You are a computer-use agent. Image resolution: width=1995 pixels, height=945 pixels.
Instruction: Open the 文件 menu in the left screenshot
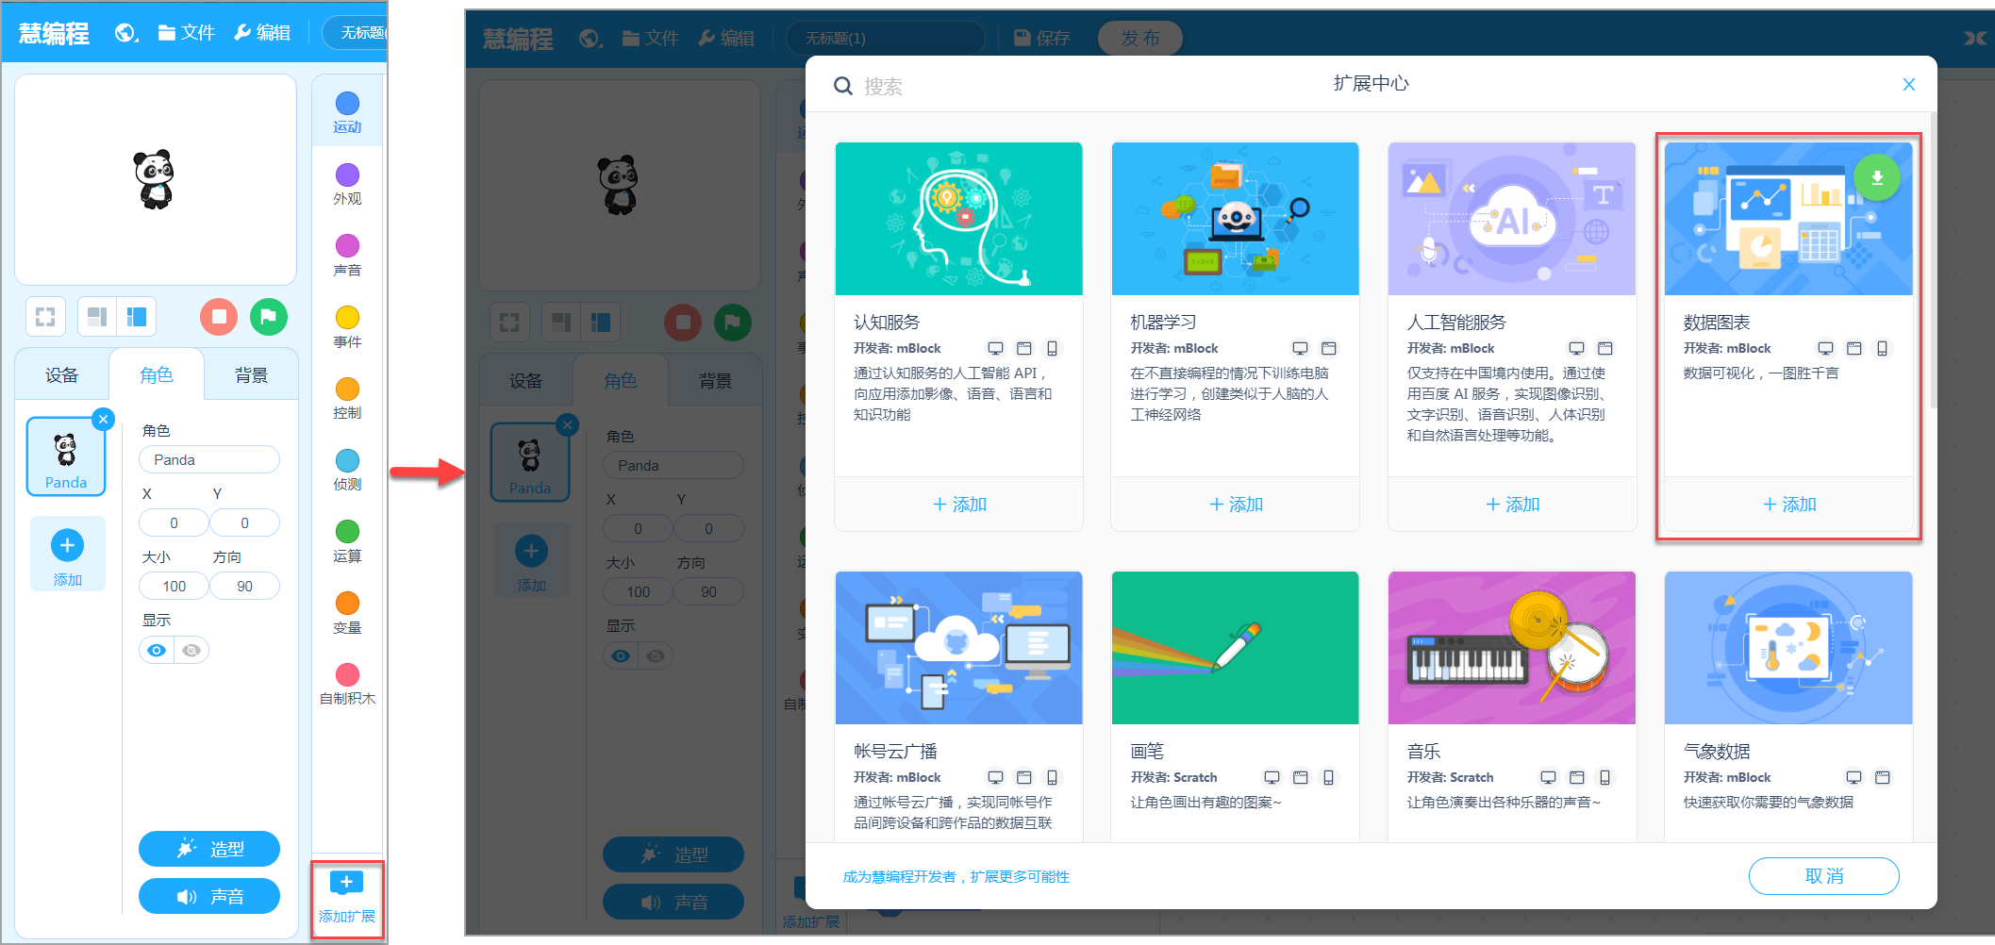[x=187, y=33]
